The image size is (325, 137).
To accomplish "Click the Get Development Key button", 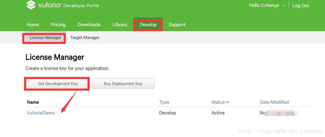I will pyautogui.click(x=58, y=84).
